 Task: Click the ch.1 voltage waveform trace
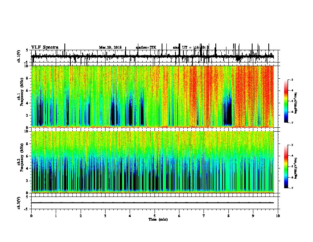153,57
